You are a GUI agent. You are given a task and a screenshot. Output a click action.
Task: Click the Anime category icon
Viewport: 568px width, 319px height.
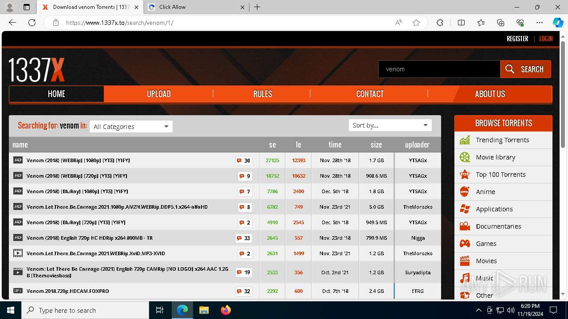click(465, 192)
